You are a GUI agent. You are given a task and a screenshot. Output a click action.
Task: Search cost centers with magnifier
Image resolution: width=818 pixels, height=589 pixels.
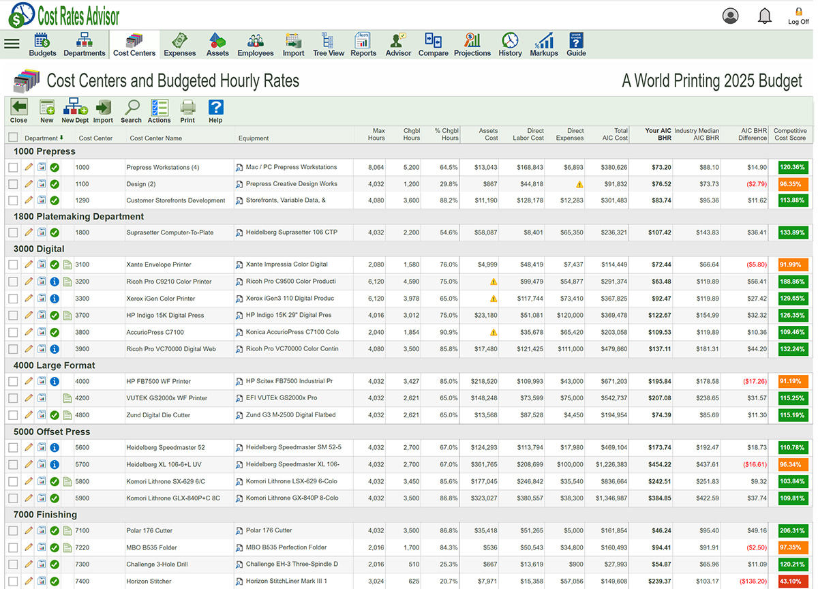[131, 111]
